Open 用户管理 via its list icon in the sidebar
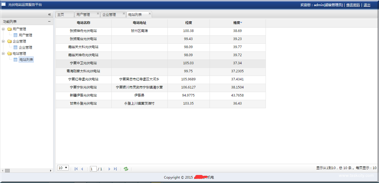The image size is (379, 183). 15,35
